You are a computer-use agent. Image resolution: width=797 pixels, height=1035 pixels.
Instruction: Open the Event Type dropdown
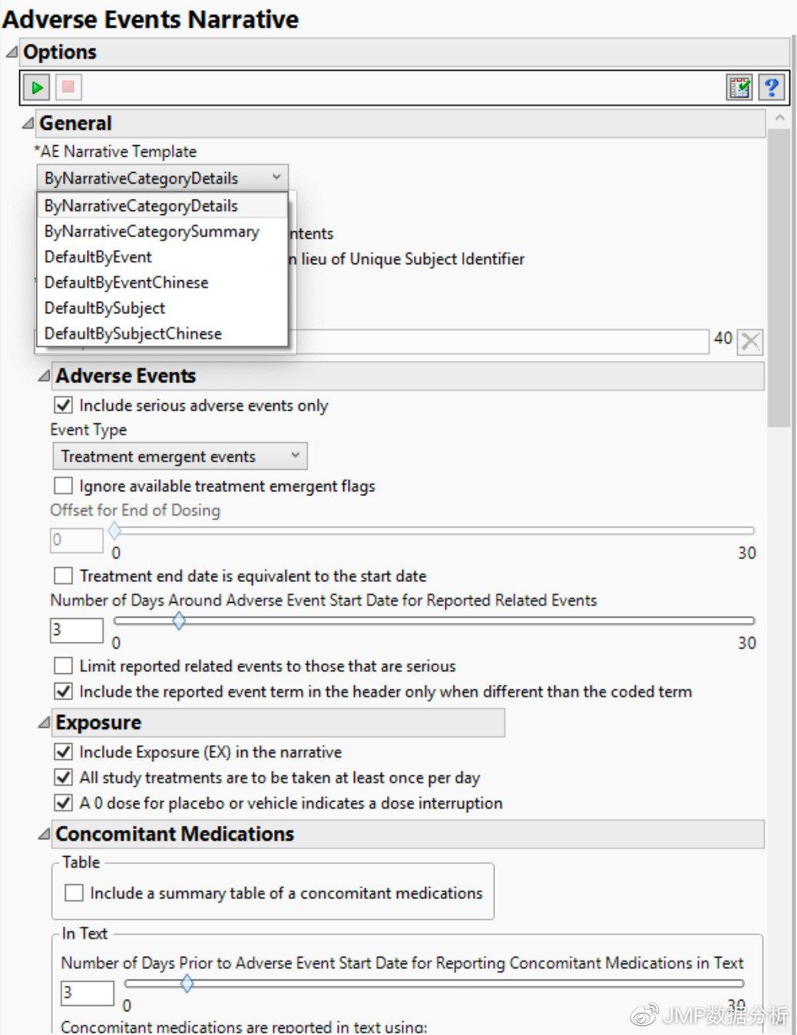pos(180,456)
